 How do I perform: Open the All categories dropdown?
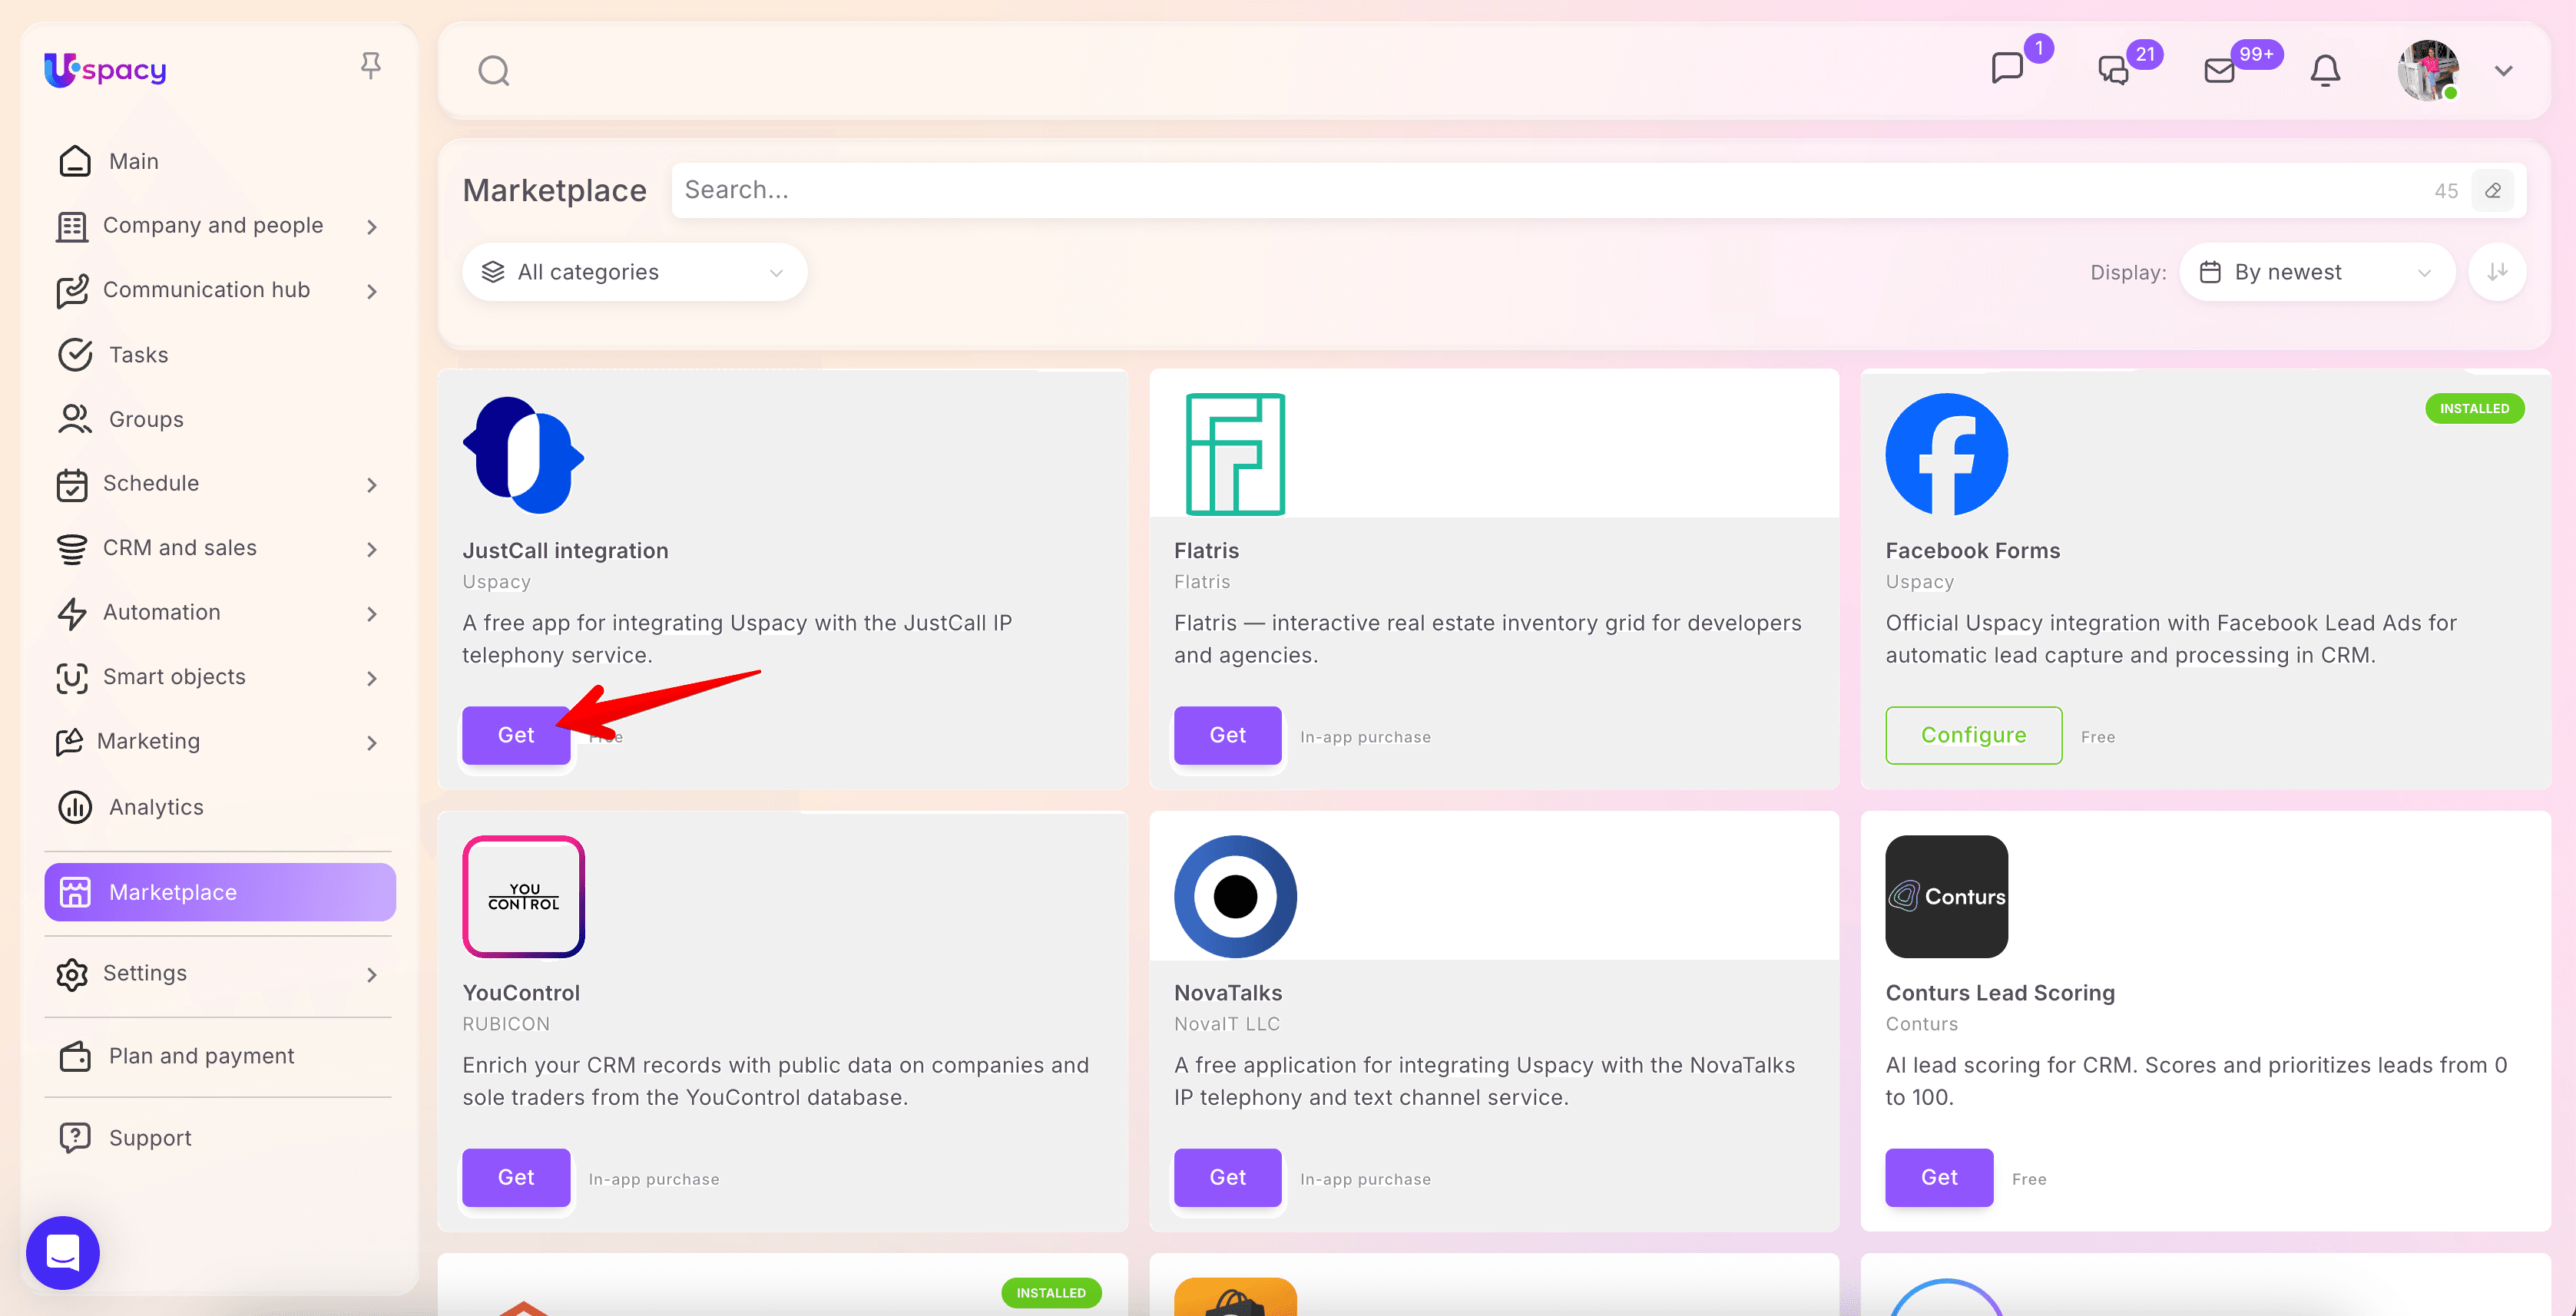(634, 272)
